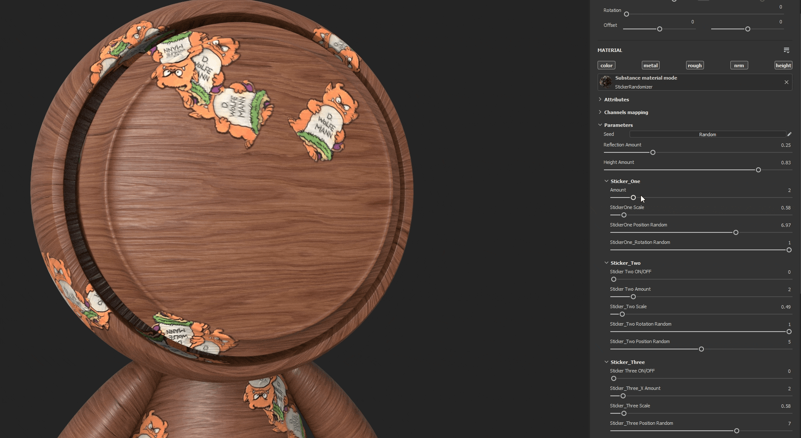
Task: Adjust the Height Amount slider handle
Action: coord(758,170)
